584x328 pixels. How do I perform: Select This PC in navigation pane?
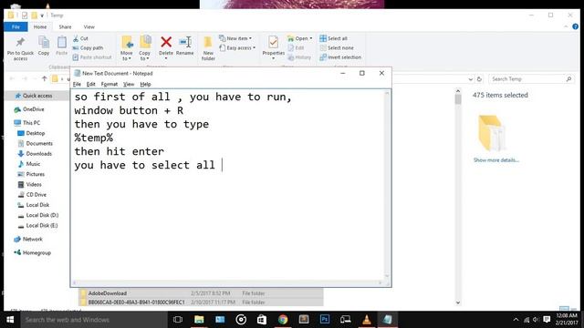(x=26, y=123)
